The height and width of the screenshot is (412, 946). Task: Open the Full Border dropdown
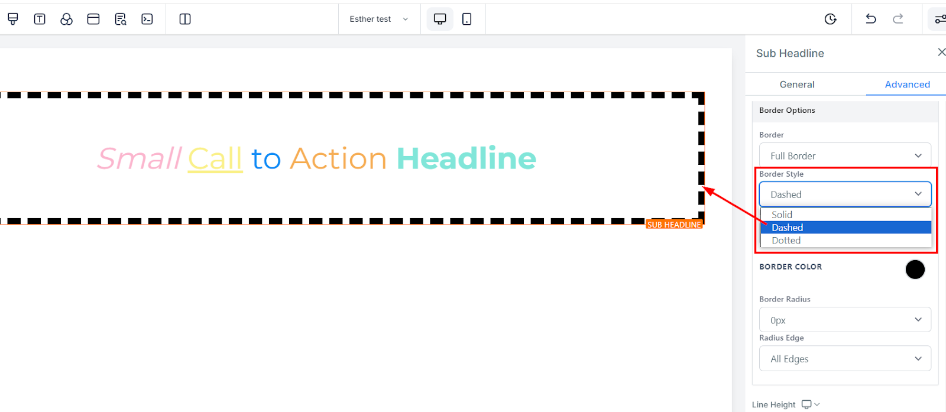click(x=845, y=155)
